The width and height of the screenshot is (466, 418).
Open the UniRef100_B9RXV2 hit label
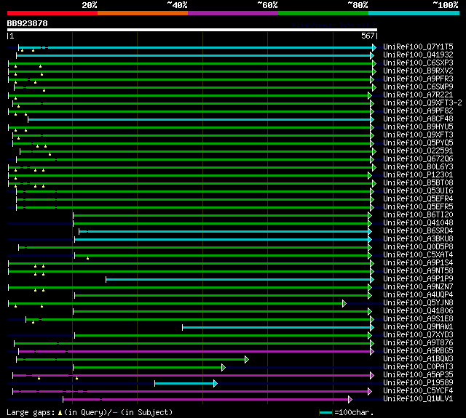tap(418, 71)
